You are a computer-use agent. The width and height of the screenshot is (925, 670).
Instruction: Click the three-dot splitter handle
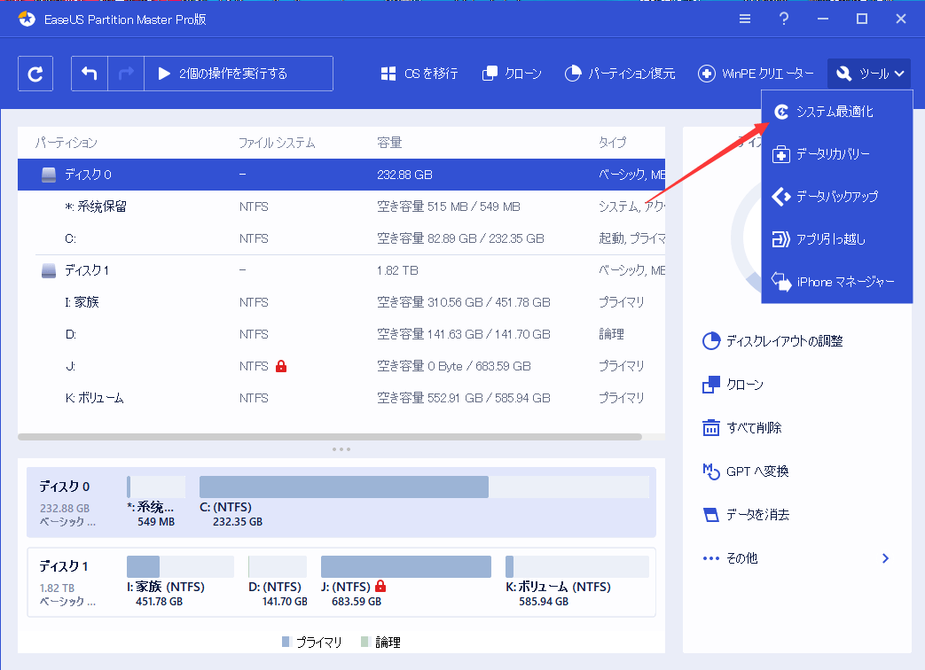pos(341,449)
